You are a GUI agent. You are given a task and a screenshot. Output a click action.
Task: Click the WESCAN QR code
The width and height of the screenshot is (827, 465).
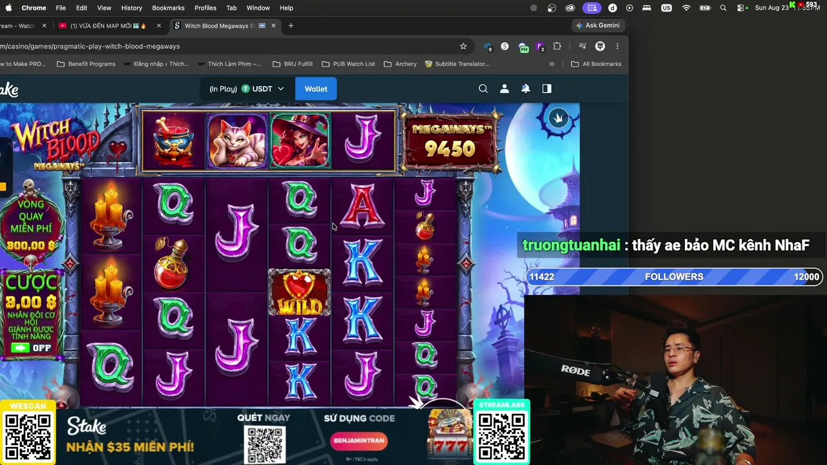click(28, 437)
